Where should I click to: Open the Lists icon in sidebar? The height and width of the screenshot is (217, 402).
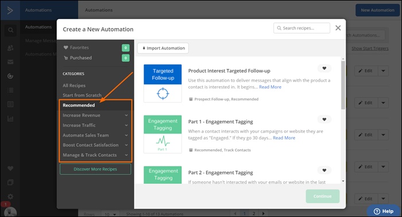pos(10,90)
